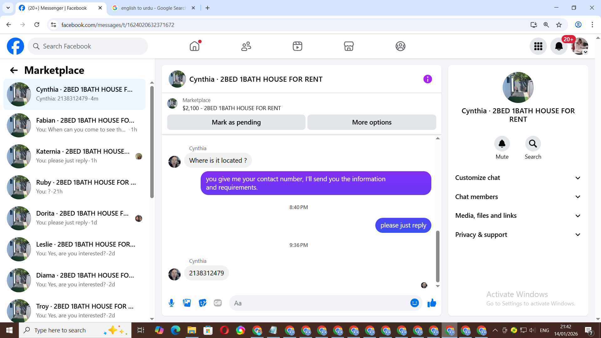Open the Facebook menu grid icon
This screenshot has height=338, width=601.
coord(538,46)
